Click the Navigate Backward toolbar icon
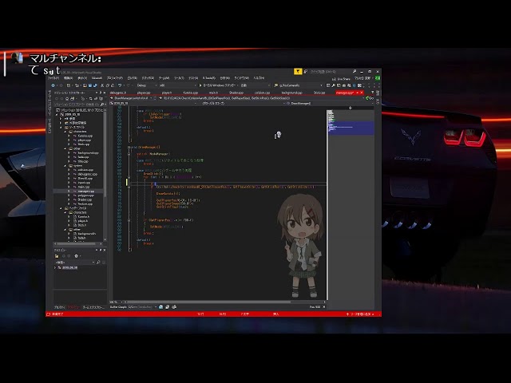 click(53, 85)
